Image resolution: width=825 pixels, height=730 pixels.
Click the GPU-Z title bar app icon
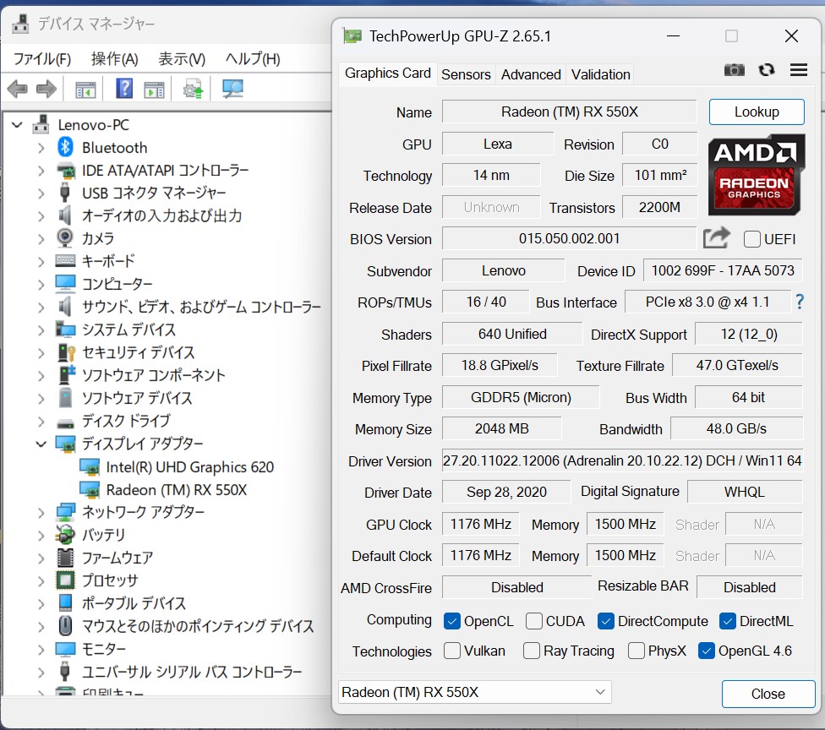click(352, 35)
